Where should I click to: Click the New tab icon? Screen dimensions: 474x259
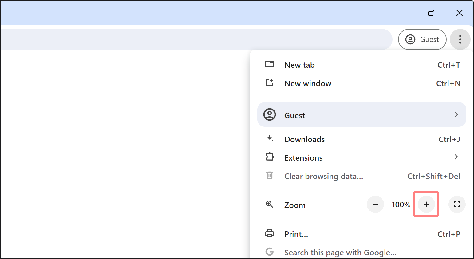tap(270, 65)
